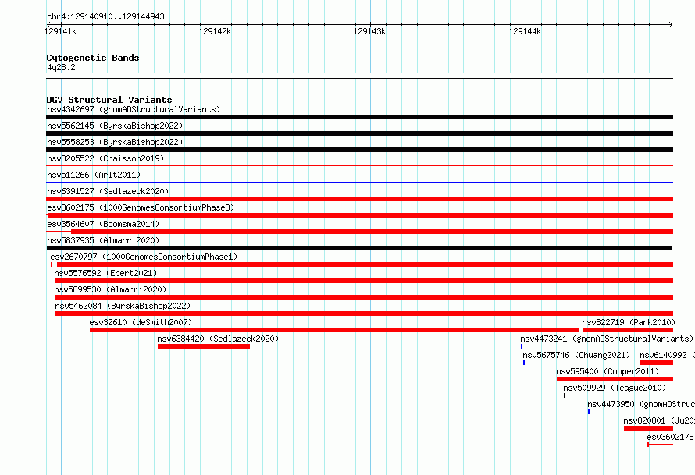
Task: Open nsv820801 variant label
Action: click(658, 420)
